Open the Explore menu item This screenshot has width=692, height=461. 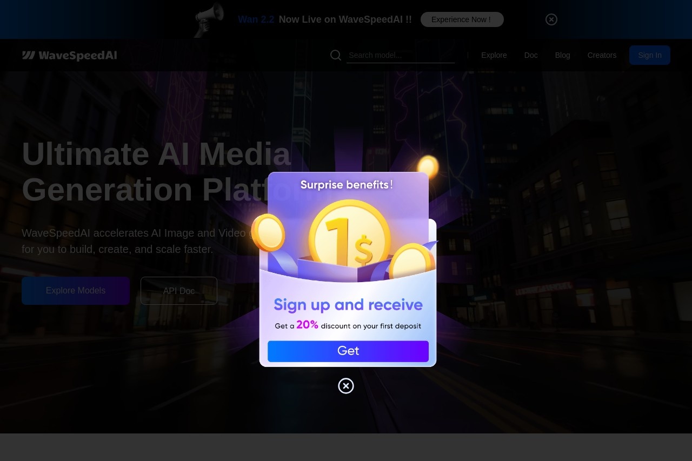tap(494, 55)
